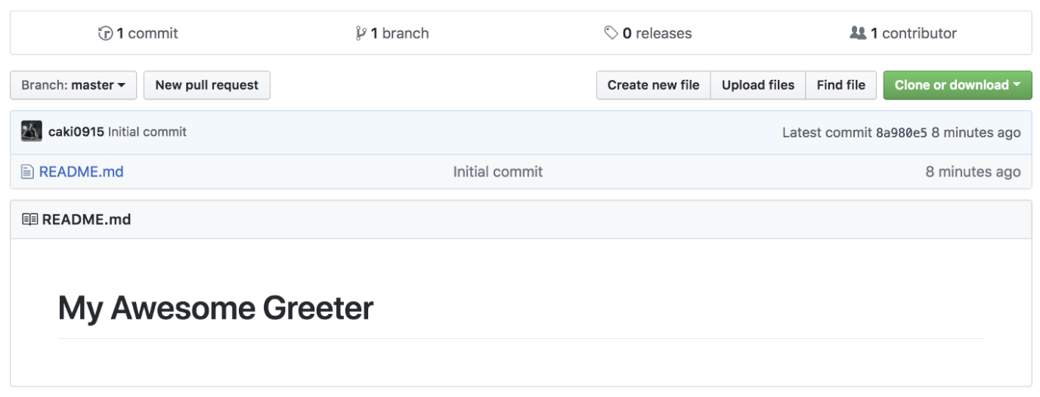
Task: Open the 1 branch summary link
Action: pos(400,33)
